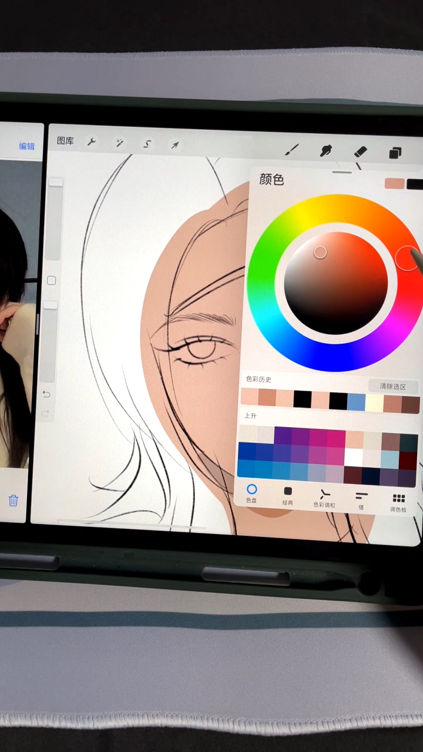Select the peach primary color chip
Screen dimensions: 423x752
coord(395,184)
